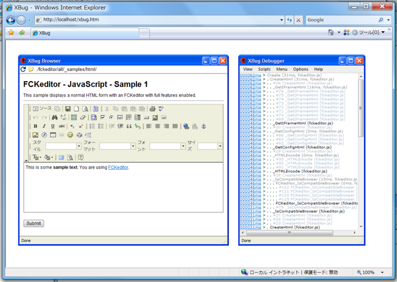Increase indent in the editor
397x282 pixels.
click(120, 126)
